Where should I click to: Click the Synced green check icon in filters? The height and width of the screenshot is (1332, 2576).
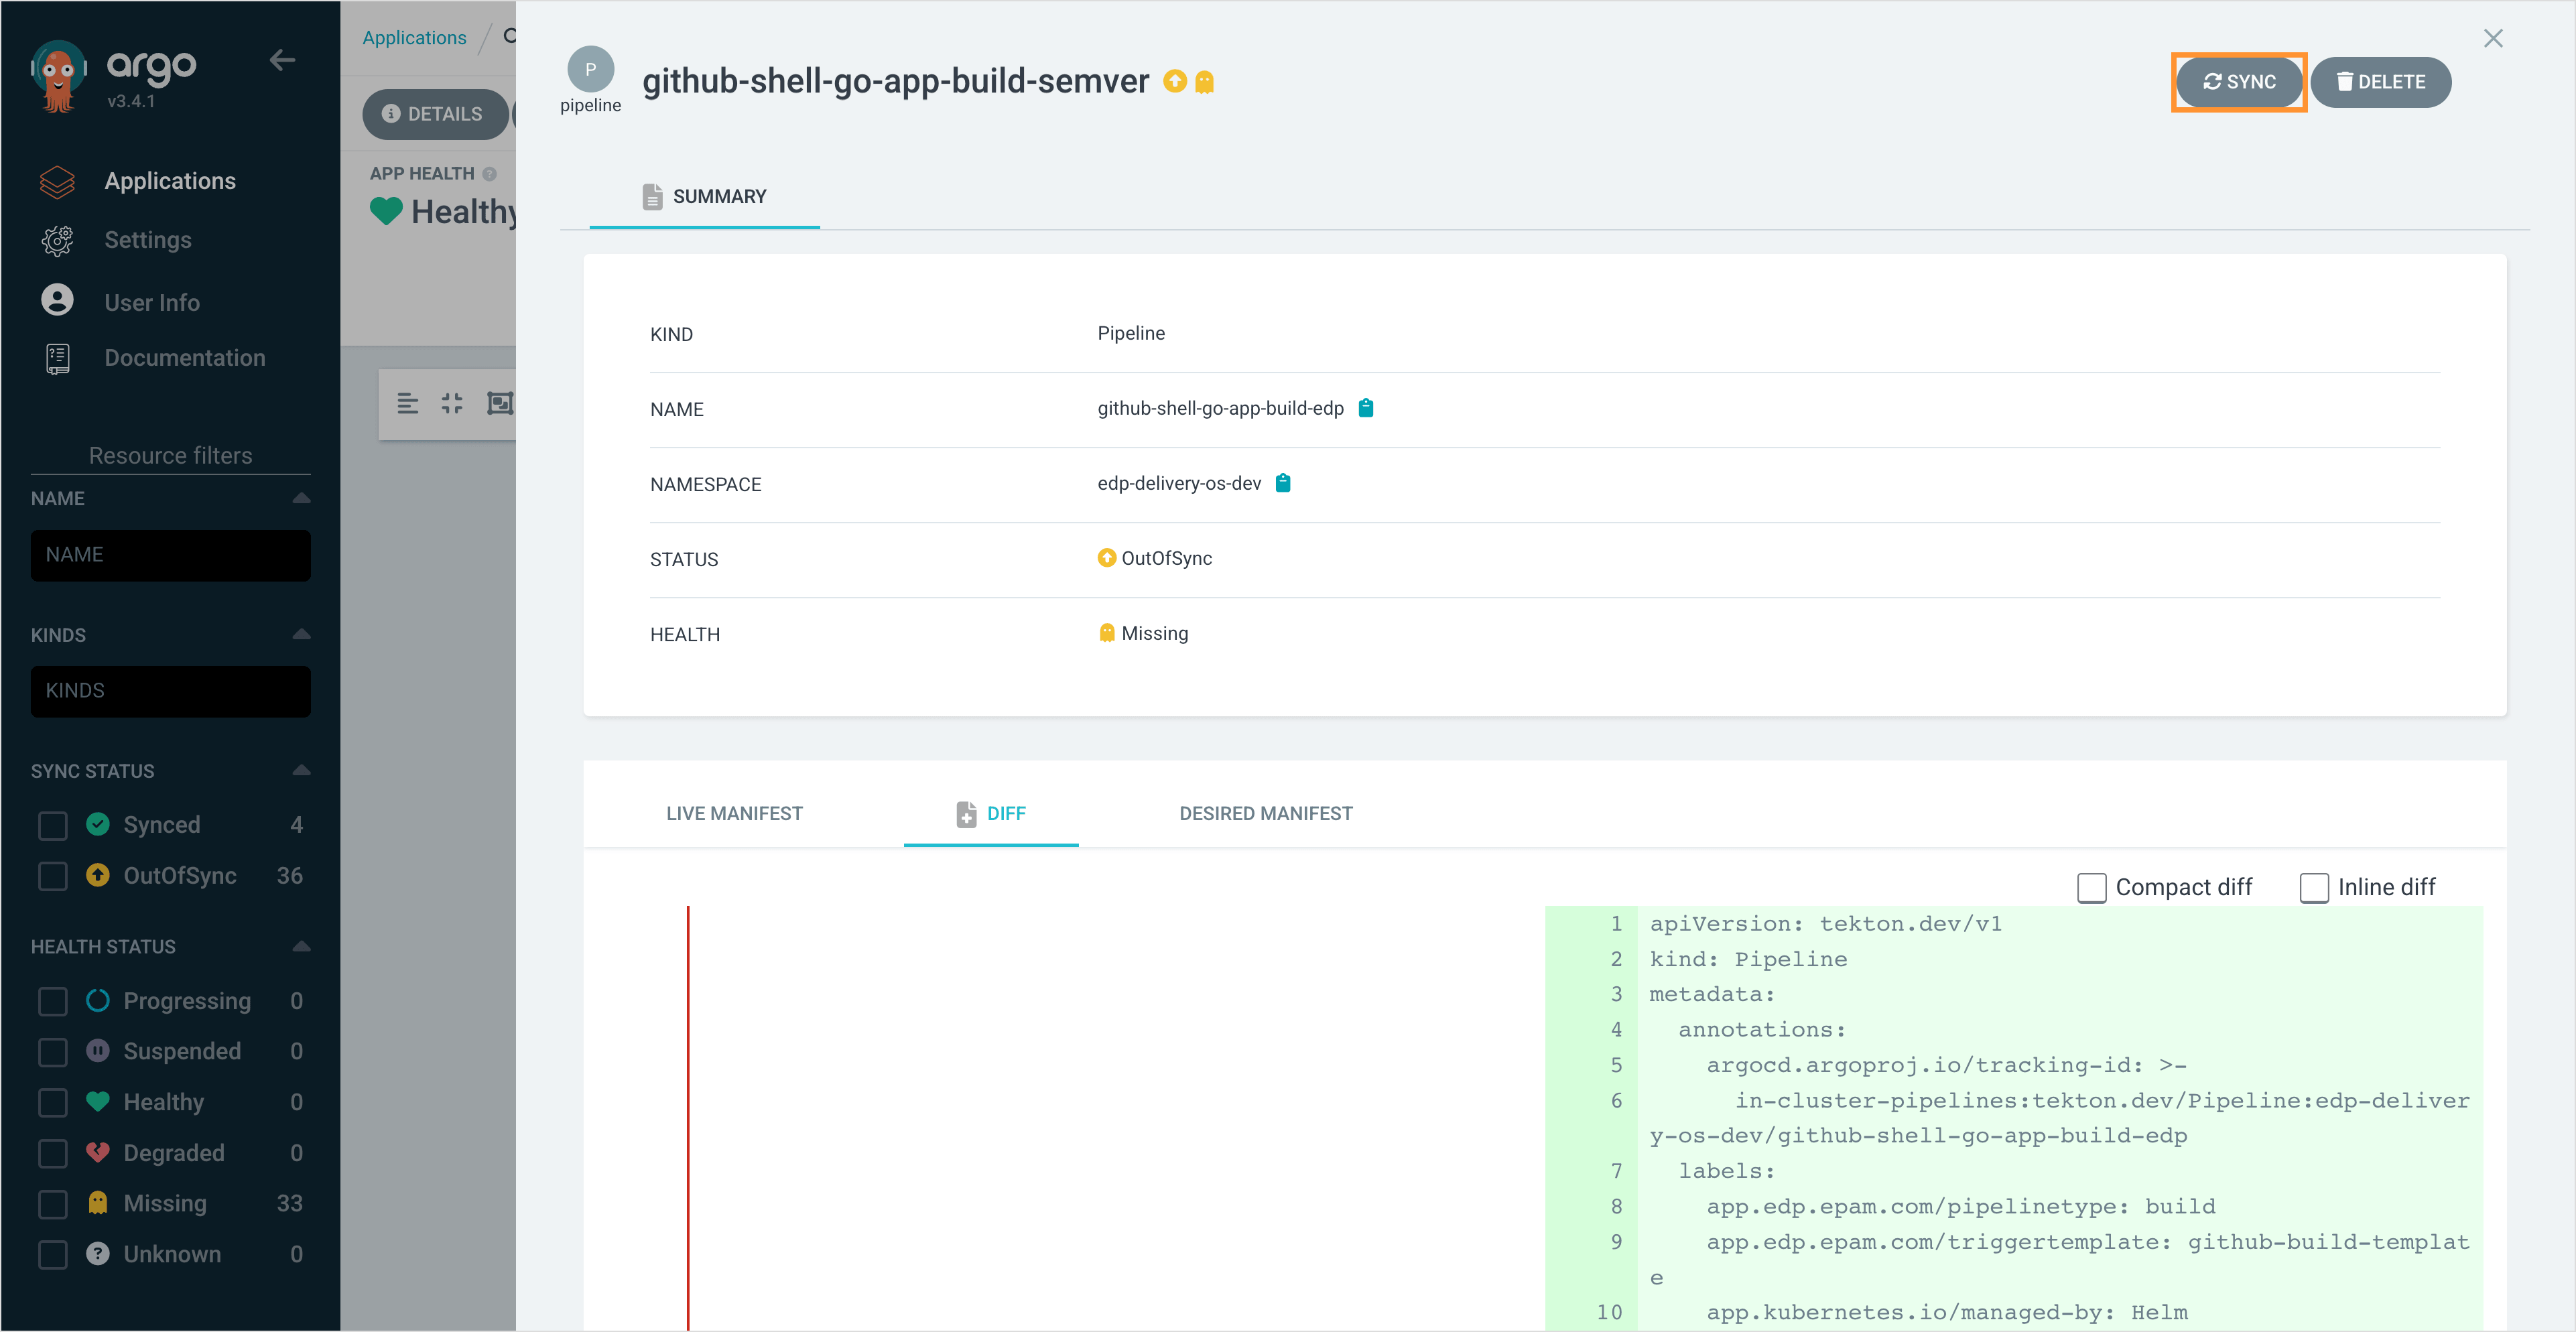pyautogui.click(x=98, y=824)
